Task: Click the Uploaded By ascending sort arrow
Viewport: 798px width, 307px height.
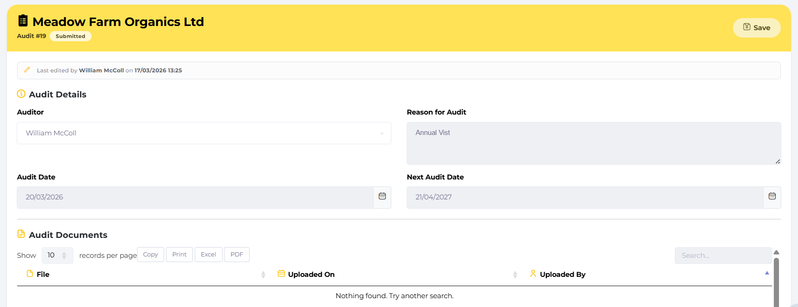Action: [x=767, y=273]
